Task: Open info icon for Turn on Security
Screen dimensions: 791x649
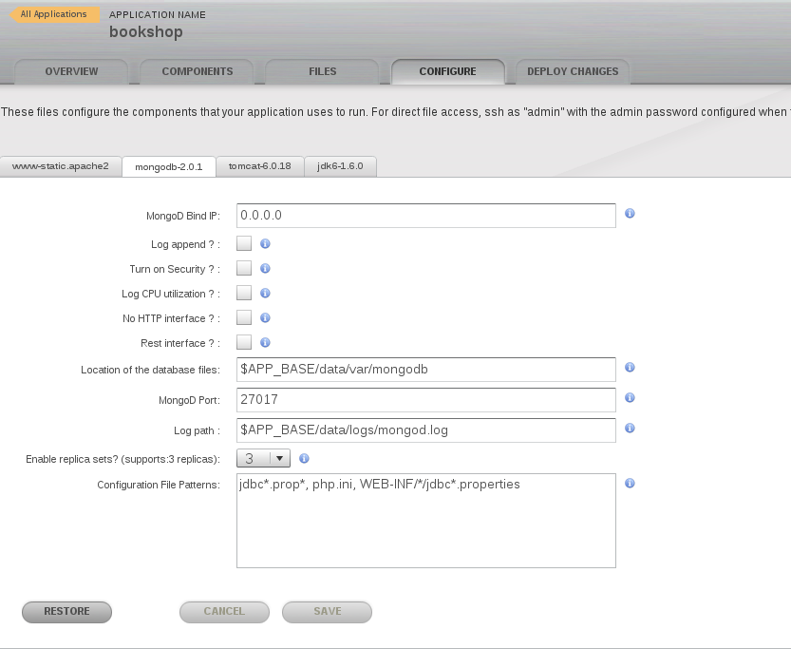Action: pyautogui.click(x=265, y=269)
